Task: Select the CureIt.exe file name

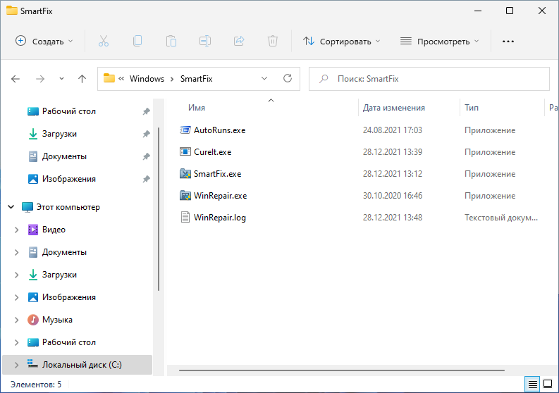Action: click(x=212, y=152)
